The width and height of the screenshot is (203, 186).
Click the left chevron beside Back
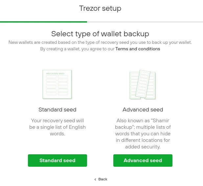(x=95, y=179)
